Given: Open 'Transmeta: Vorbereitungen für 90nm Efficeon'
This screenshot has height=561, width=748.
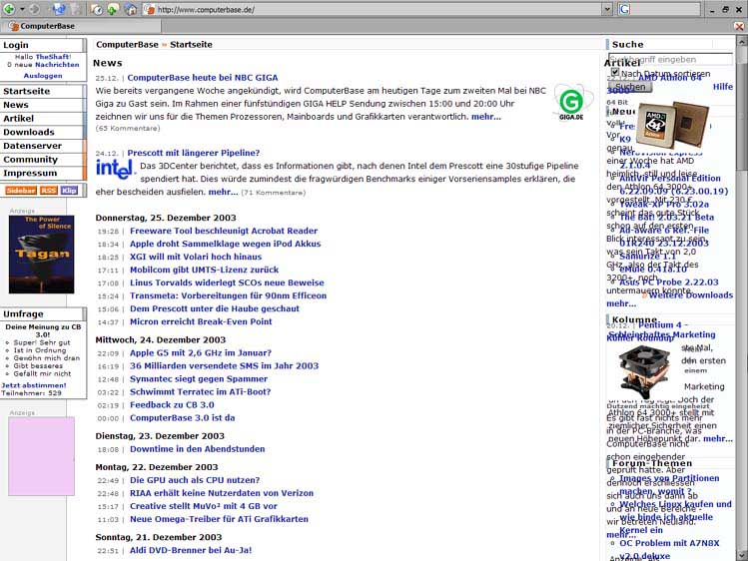Looking at the screenshot, I should point(228,296).
